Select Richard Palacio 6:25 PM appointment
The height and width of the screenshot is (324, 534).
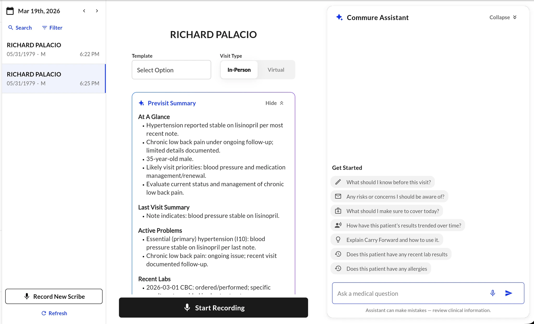pos(53,78)
